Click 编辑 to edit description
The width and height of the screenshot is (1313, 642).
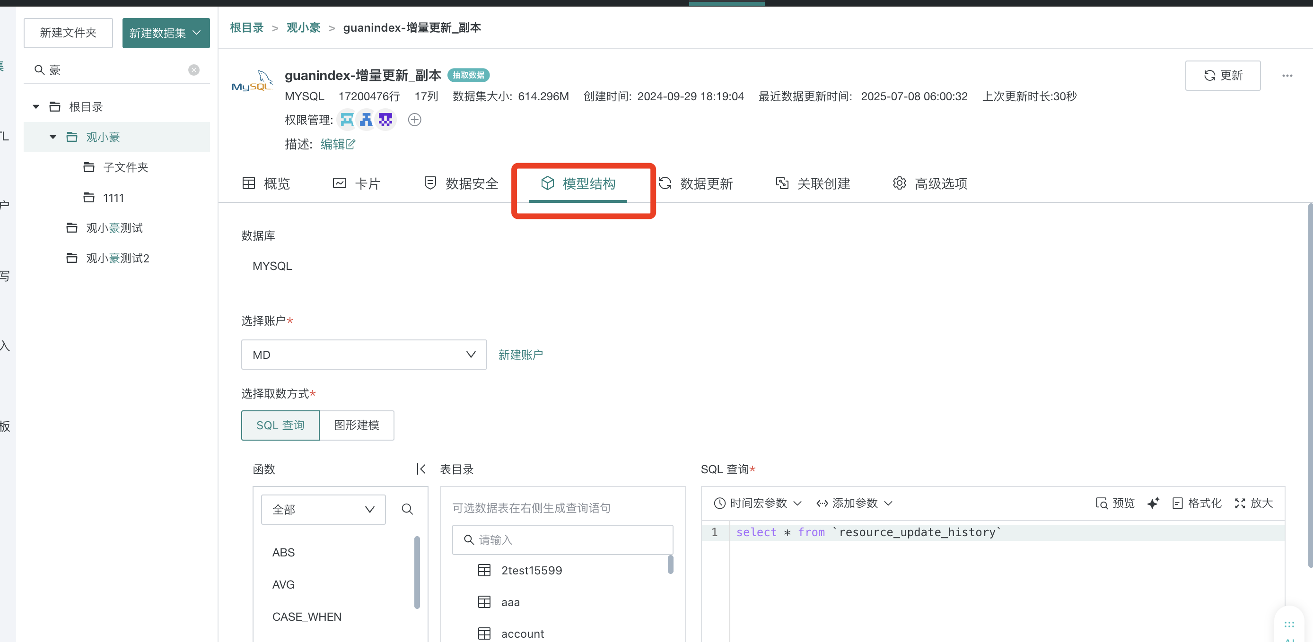tap(337, 144)
